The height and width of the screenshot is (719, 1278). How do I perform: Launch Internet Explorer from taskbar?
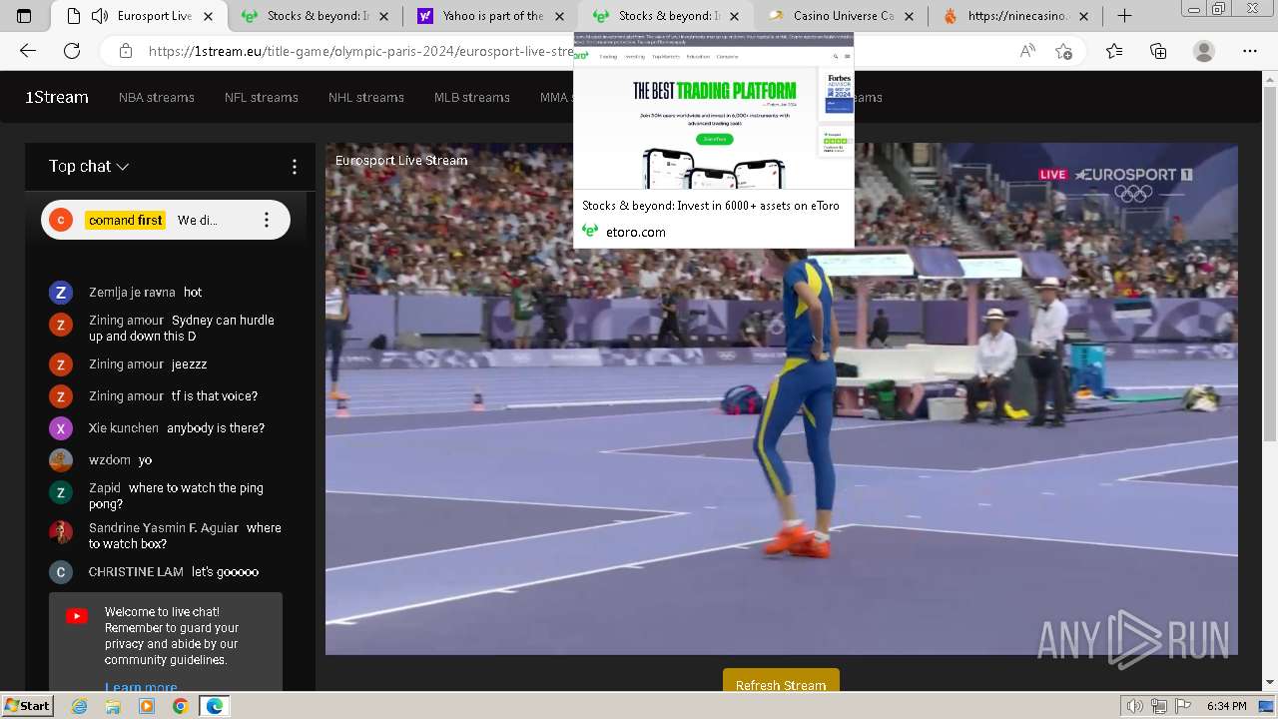coord(80,706)
